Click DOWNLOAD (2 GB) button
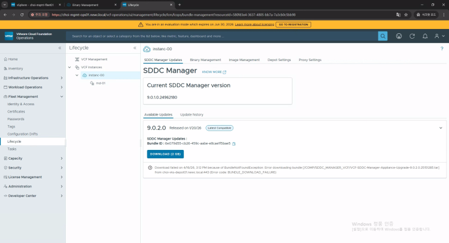The width and height of the screenshot is (449, 243). pyautogui.click(x=165, y=154)
